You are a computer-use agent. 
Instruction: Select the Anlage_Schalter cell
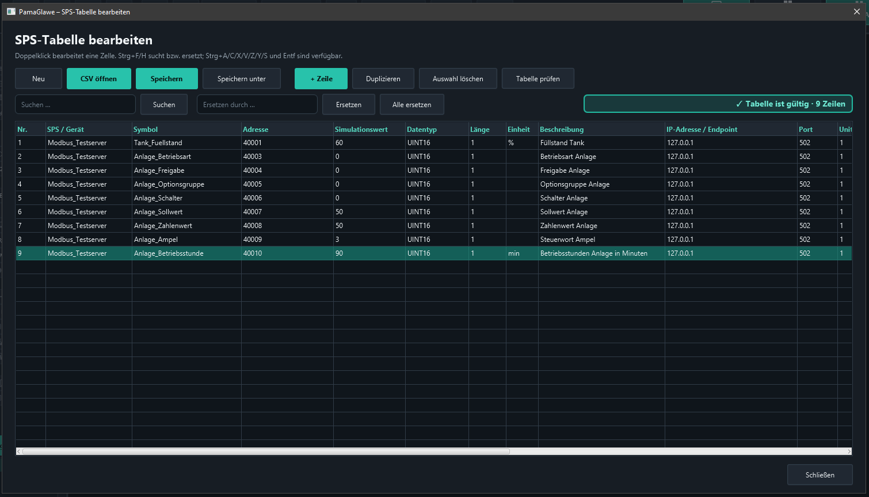point(186,198)
